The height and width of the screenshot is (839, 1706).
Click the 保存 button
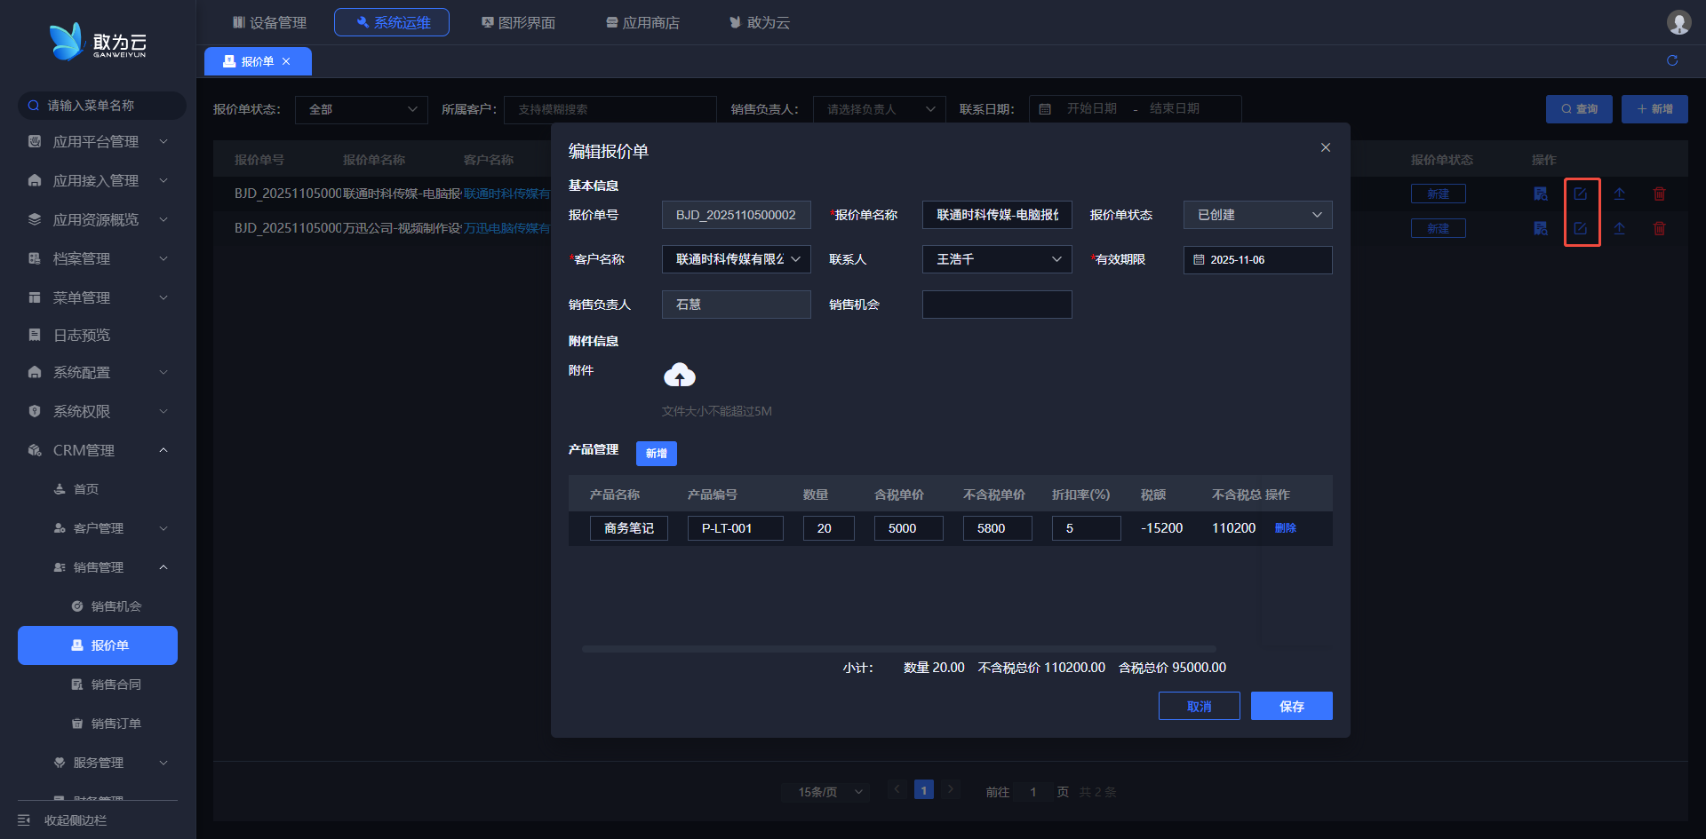tap(1291, 706)
